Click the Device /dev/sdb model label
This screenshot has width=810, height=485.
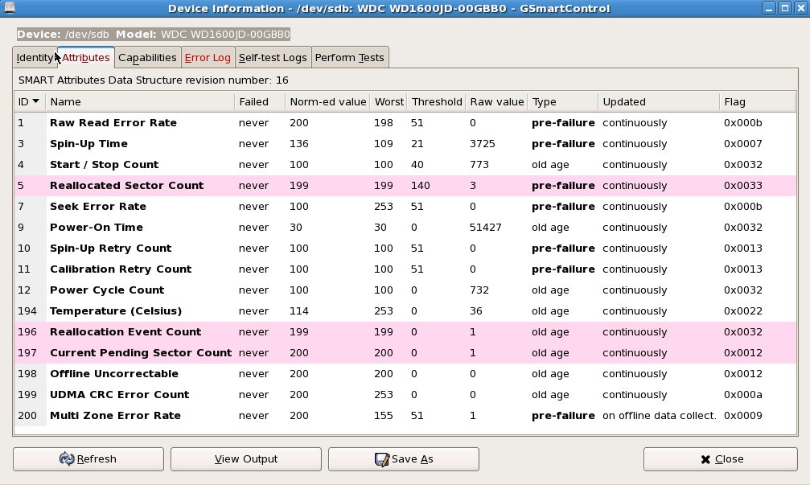pos(154,34)
